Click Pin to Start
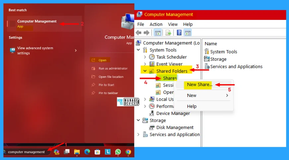 pos(107,85)
